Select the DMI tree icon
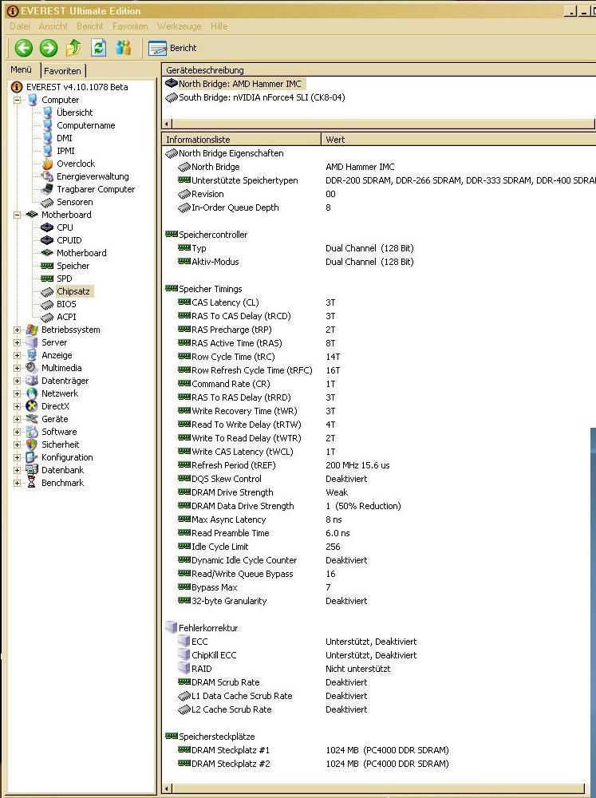 click(x=47, y=138)
